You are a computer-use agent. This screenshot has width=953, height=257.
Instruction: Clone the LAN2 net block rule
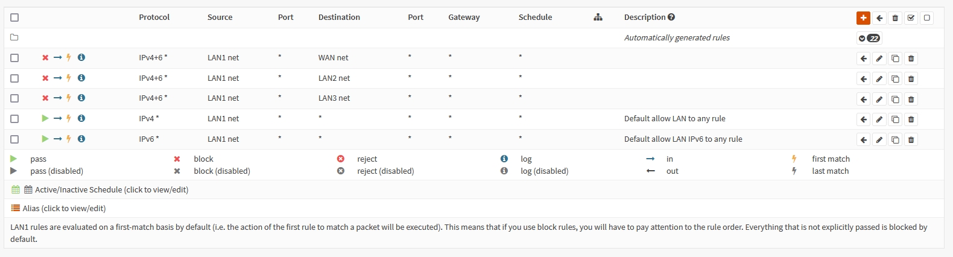(895, 79)
